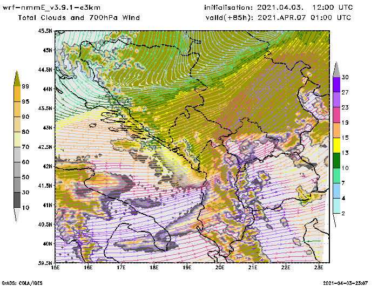Click the 21E longitude label

coord(253,268)
